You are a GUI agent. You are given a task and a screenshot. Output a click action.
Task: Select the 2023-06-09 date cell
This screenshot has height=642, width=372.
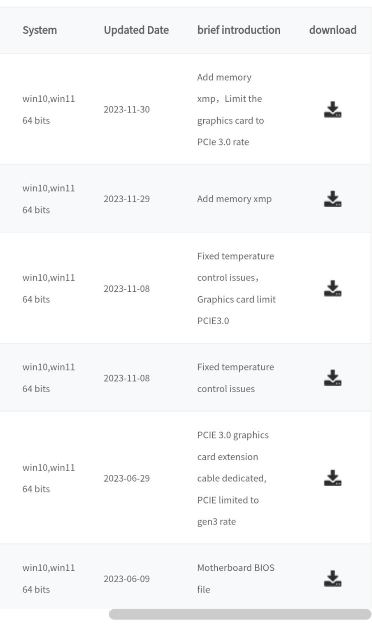click(x=127, y=579)
